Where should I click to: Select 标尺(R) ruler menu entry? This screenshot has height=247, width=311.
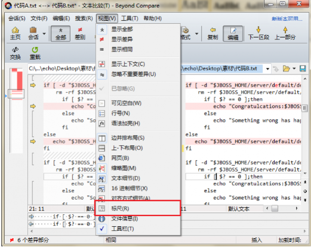138,208
